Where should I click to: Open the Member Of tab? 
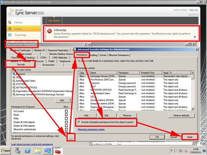pos(39,50)
